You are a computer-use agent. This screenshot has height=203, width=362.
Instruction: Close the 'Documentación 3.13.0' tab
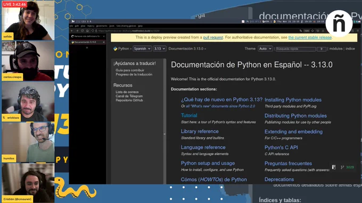tap(104, 42)
